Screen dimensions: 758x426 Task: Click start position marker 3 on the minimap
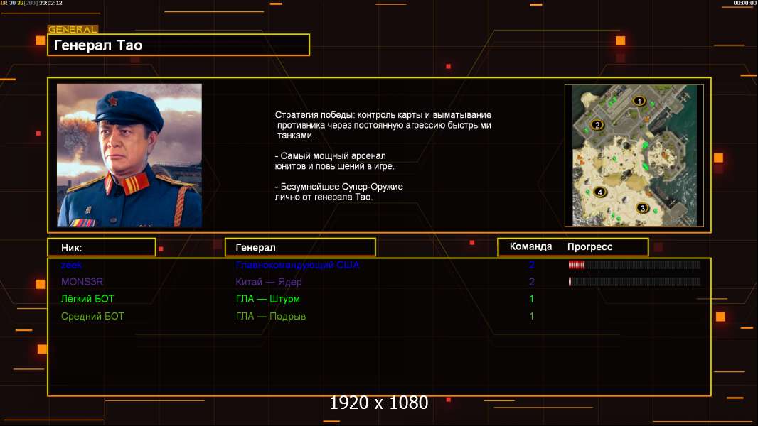tap(643, 209)
